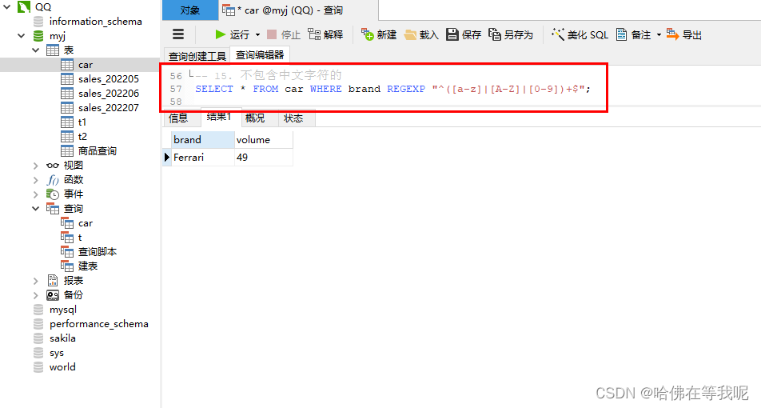Load a query file with 载入
761x408 pixels.
coord(421,34)
